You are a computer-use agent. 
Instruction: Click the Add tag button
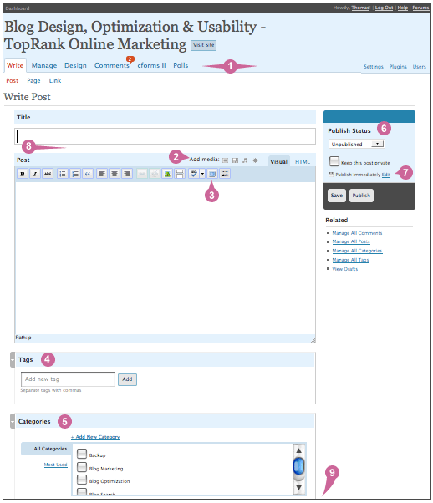[127, 379]
